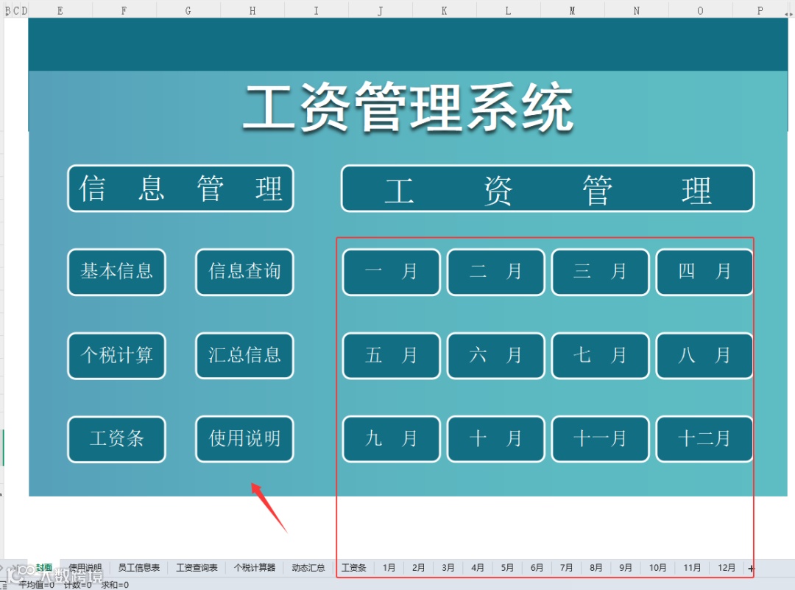The width and height of the screenshot is (795, 590).
Task: Open the 十二月 salary button
Action: point(704,439)
